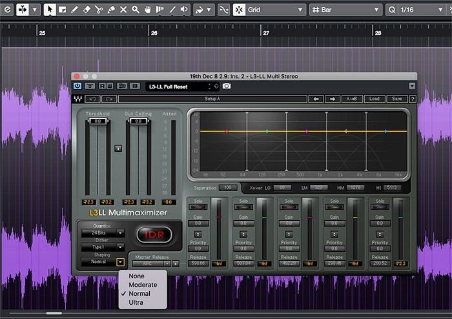Choose Moderate in Shaping menu

(x=143, y=285)
